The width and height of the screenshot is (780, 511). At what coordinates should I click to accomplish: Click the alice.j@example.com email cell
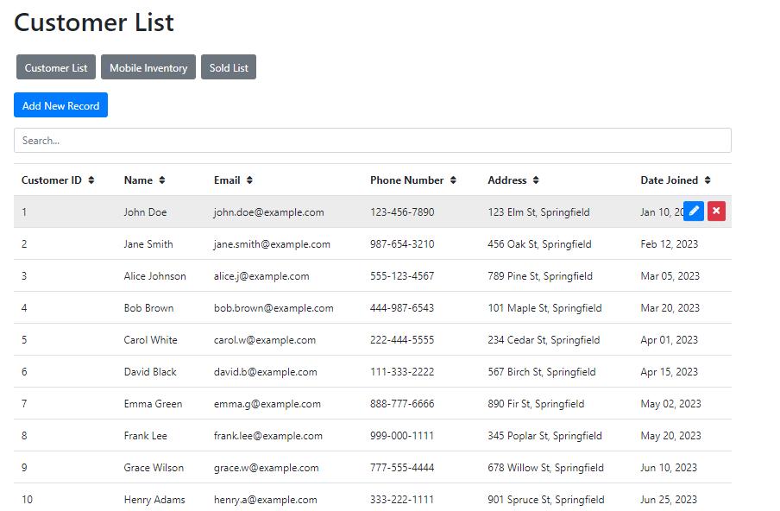click(261, 276)
